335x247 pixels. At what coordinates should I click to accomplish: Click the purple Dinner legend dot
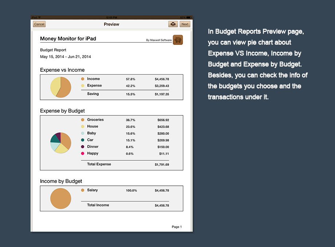[x=83, y=147]
